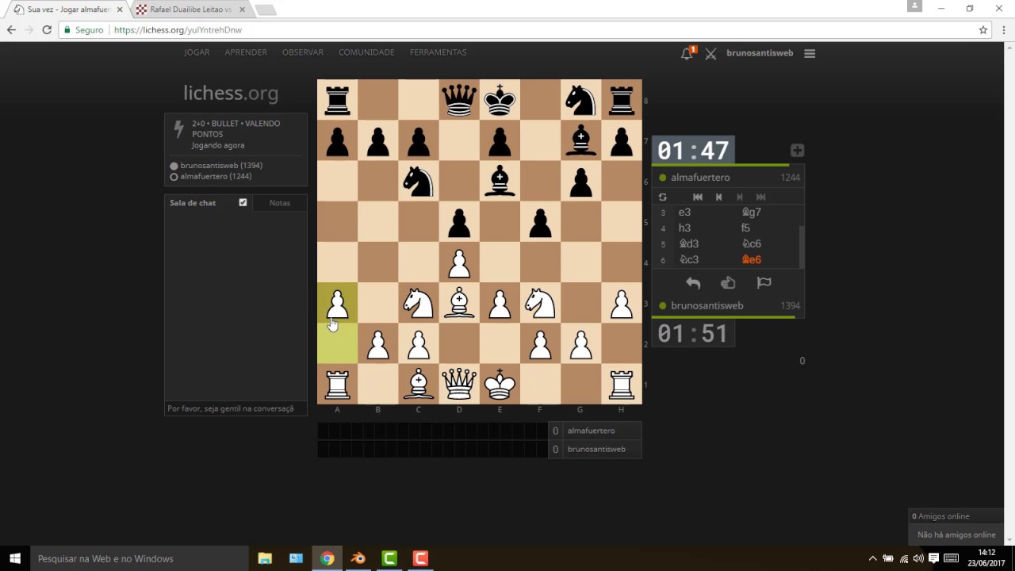The width and height of the screenshot is (1015, 571).
Task: Click almafuertero name above the move list
Action: (x=700, y=178)
